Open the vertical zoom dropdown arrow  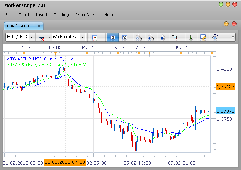[183, 37]
